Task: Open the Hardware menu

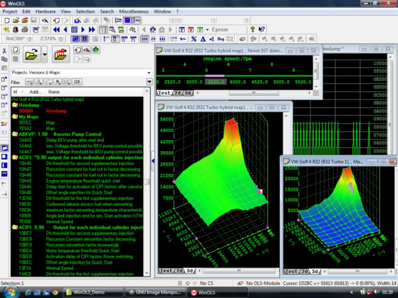Action: (45, 11)
